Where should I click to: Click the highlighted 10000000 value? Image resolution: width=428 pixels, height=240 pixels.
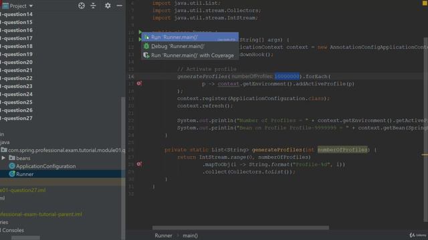287,76
